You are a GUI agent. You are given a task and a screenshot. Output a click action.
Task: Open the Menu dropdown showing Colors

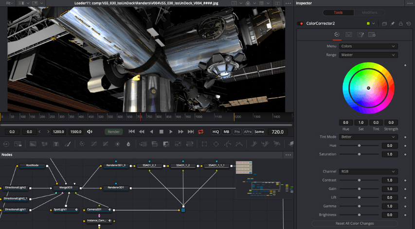point(368,46)
